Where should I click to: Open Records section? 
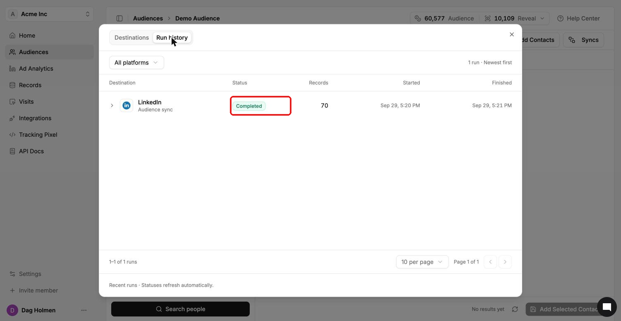coord(50,85)
